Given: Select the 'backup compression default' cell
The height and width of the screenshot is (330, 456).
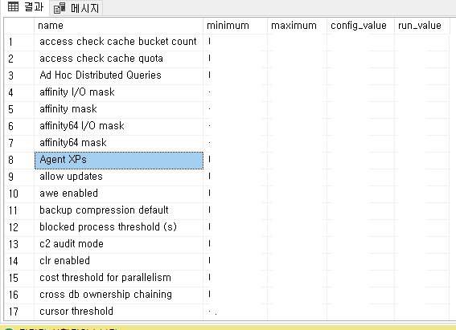Looking at the screenshot, I should 119,210.
